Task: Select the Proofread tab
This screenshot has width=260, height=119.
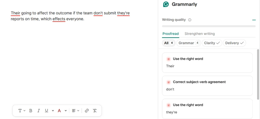Action: pos(170,34)
